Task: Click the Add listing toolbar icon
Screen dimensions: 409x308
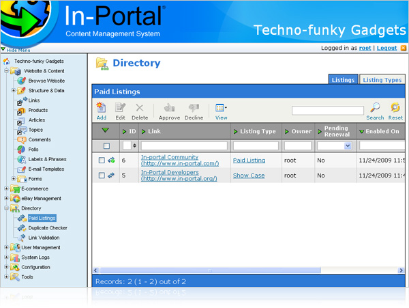Action: pyautogui.click(x=101, y=108)
